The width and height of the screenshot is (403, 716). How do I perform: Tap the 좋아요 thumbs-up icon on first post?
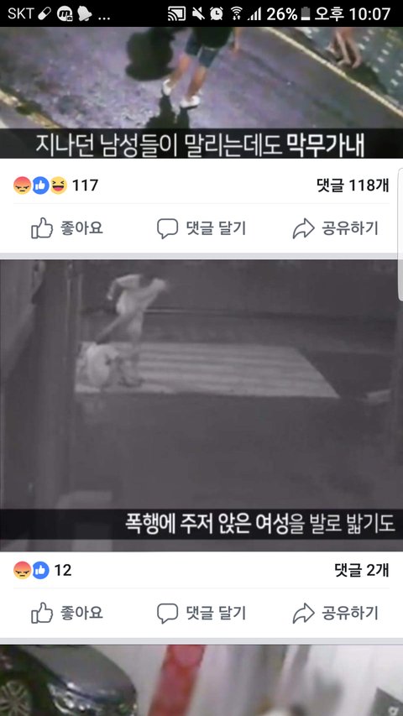pyautogui.click(x=42, y=228)
